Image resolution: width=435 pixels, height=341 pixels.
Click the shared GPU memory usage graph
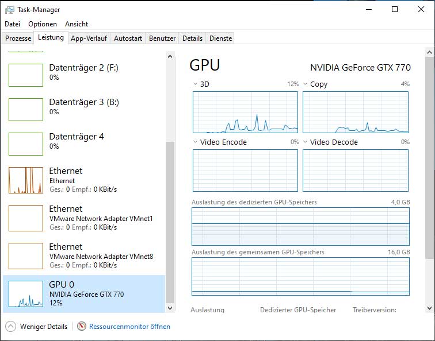(x=300, y=277)
